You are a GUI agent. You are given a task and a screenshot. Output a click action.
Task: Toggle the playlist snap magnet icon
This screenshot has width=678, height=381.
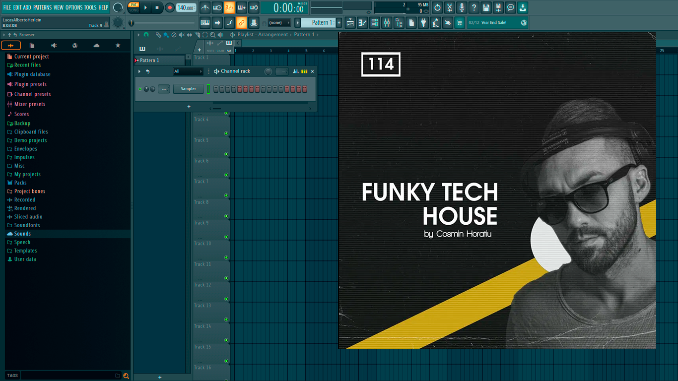[x=146, y=35]
